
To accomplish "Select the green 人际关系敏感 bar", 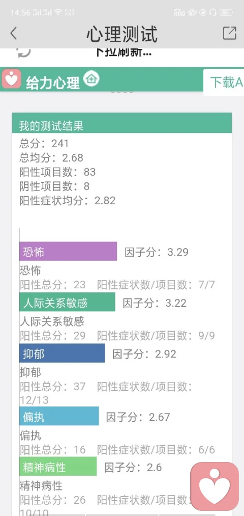I will [67, 302].
